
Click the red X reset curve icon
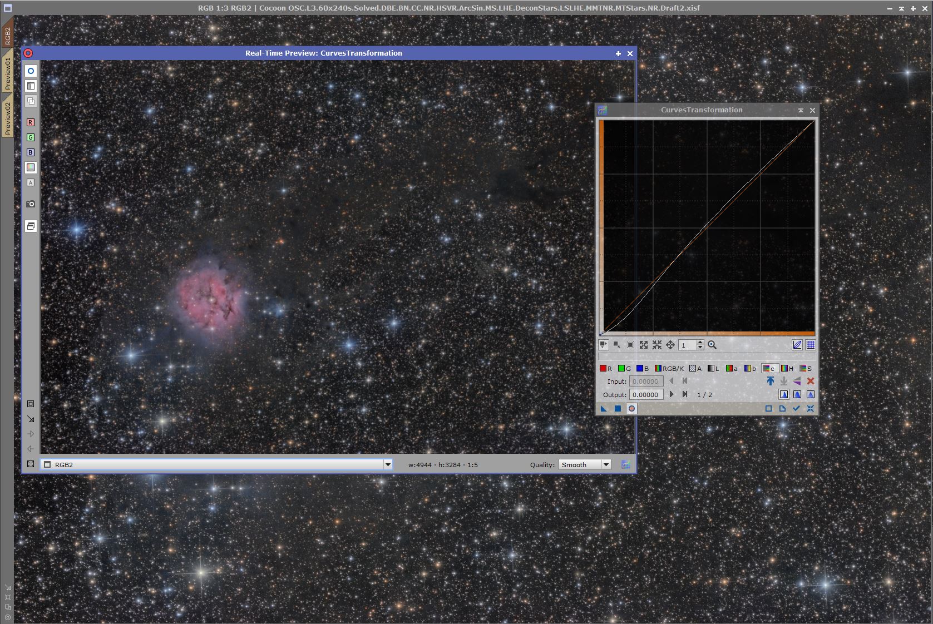(x=810, y=381)
